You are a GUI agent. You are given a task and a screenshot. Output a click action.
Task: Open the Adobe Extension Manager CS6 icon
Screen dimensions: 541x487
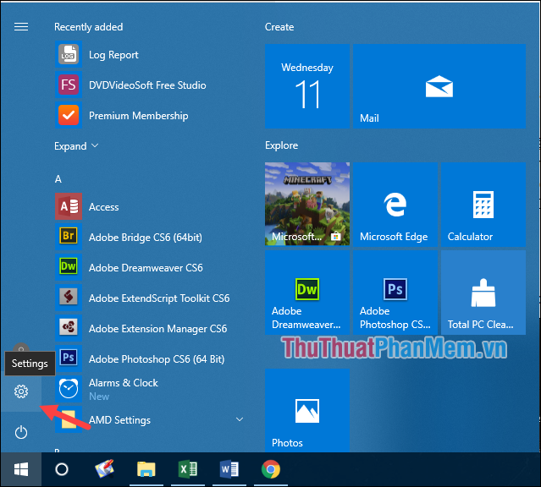69,328
